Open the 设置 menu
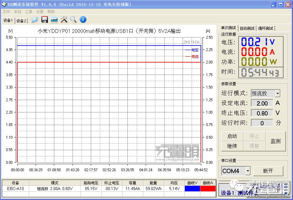Screen dimensions: 293x200 click(40, 11)
